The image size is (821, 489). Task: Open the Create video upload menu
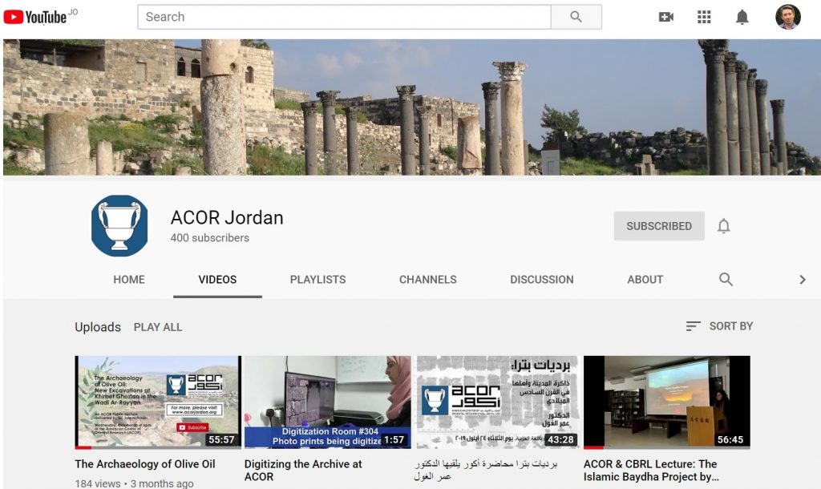[x=665, y=16]
